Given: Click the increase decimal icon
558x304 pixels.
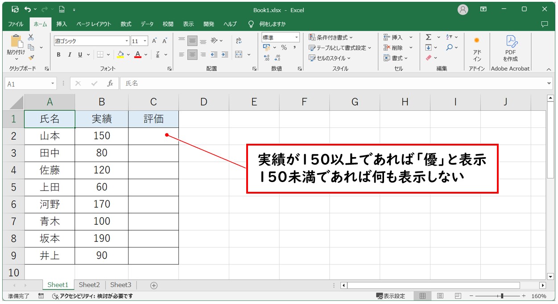Looking at the screenshot, I should point(267,58).
